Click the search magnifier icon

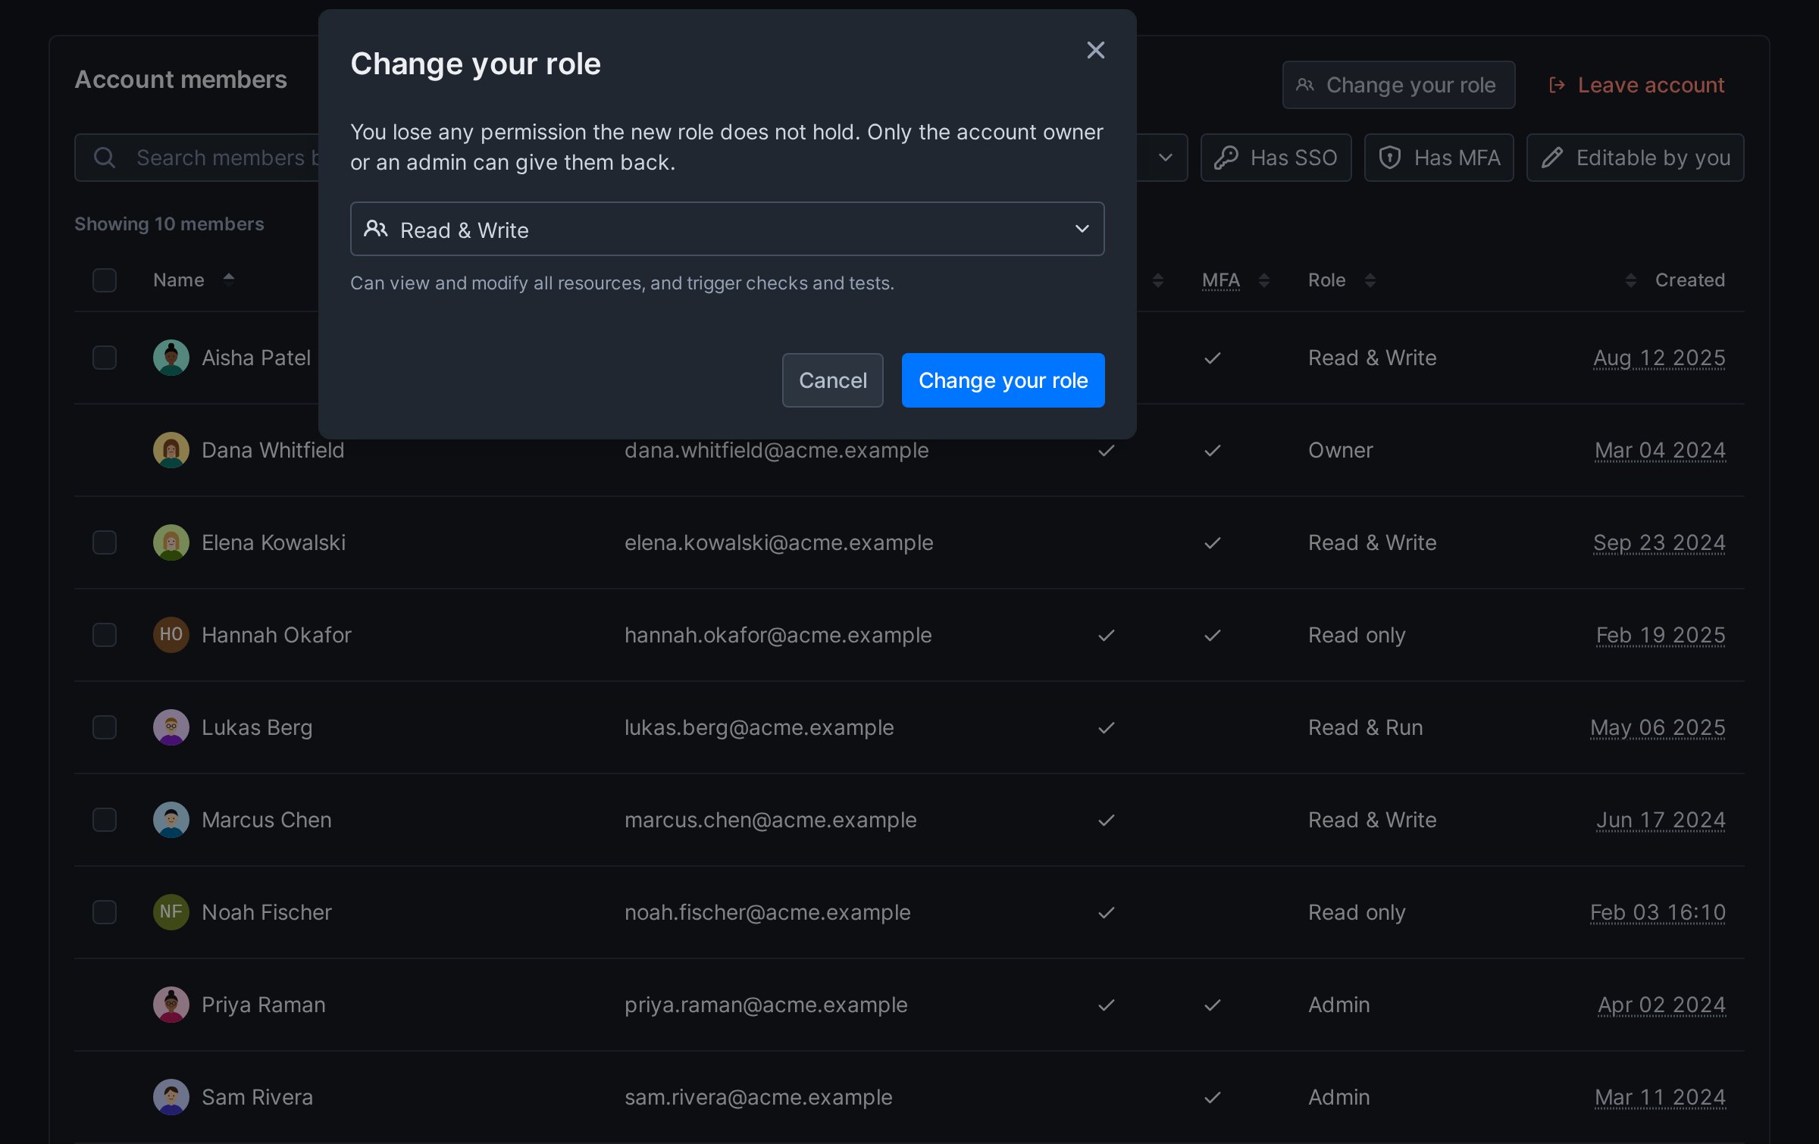(x=105, y=158)
